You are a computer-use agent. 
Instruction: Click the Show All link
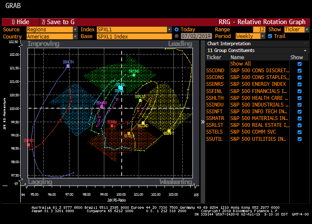pyautogui.click(x=240, y=64)
